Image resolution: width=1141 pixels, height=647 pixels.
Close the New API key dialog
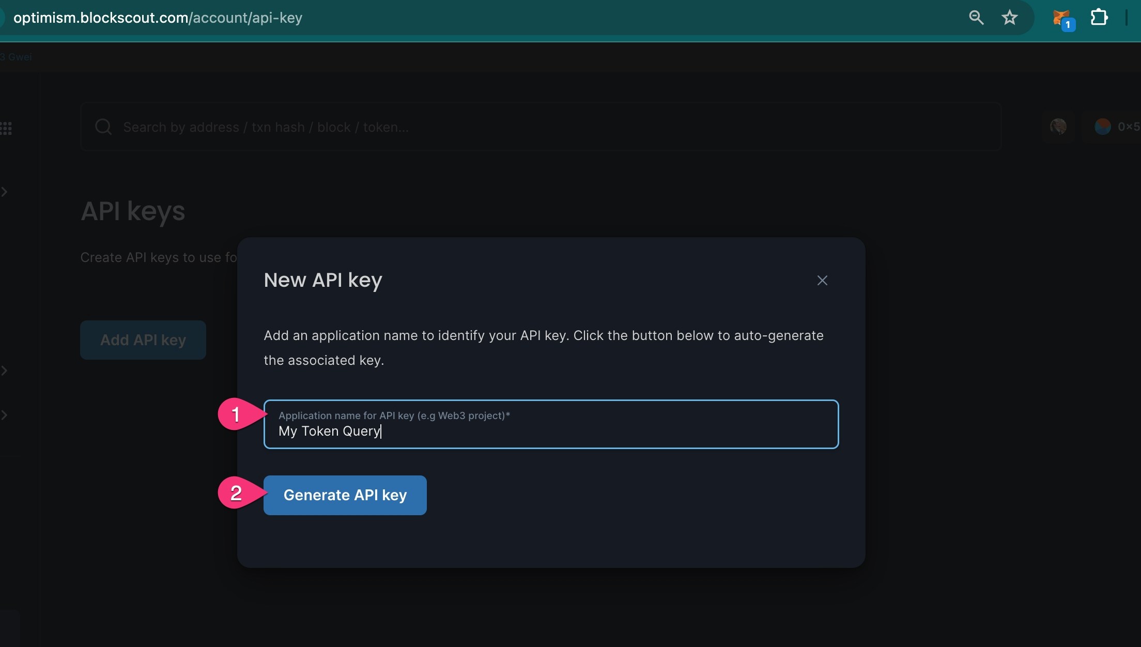[822, 280]
